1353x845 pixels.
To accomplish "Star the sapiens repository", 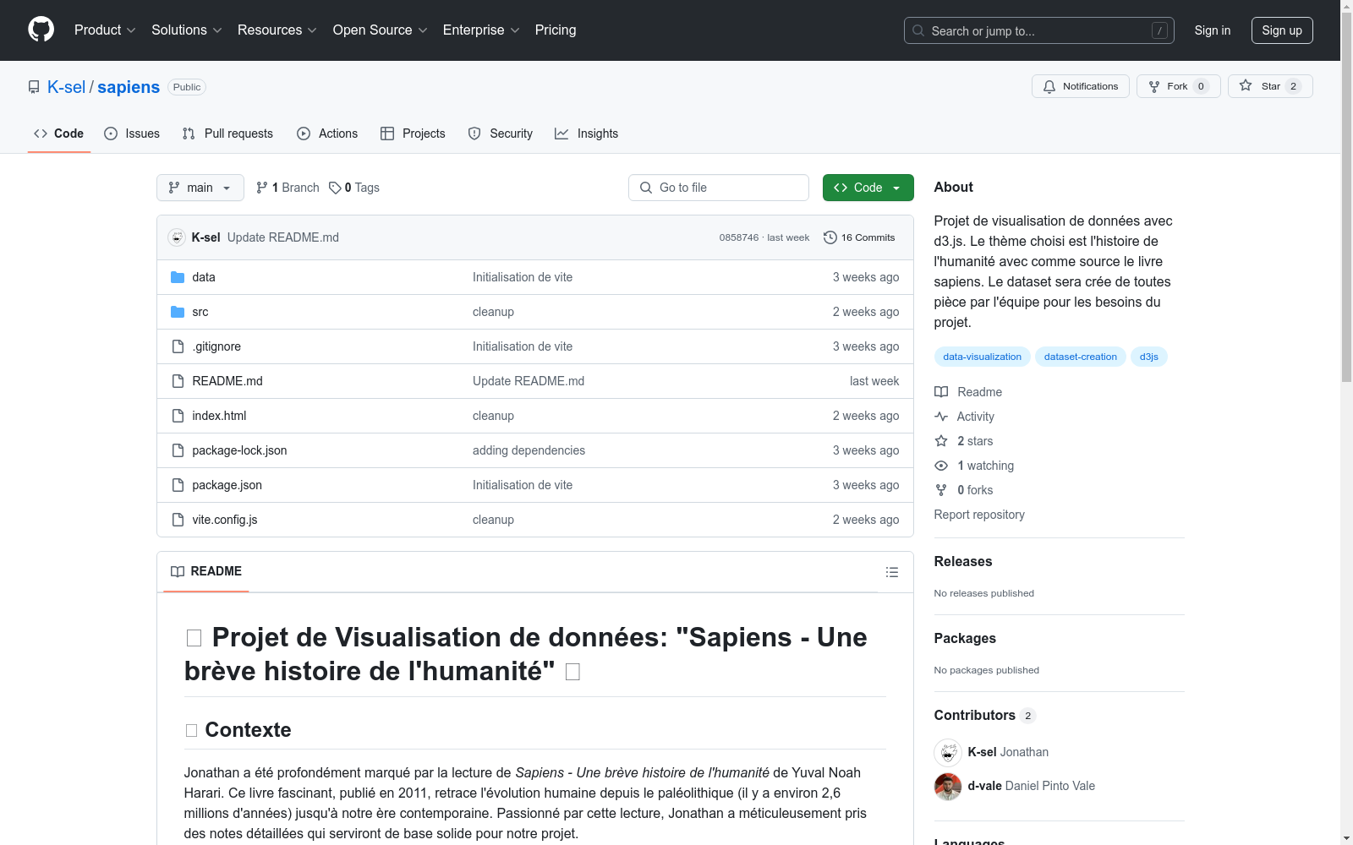I will click(1270, 86).
